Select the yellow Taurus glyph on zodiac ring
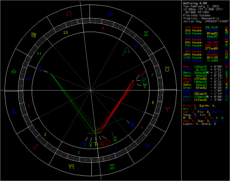This screenshot has width=230, height=181. [167, 69]
